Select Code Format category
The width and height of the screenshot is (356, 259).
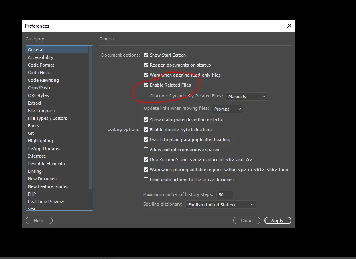pyautogui.click(x=57, y=65)
